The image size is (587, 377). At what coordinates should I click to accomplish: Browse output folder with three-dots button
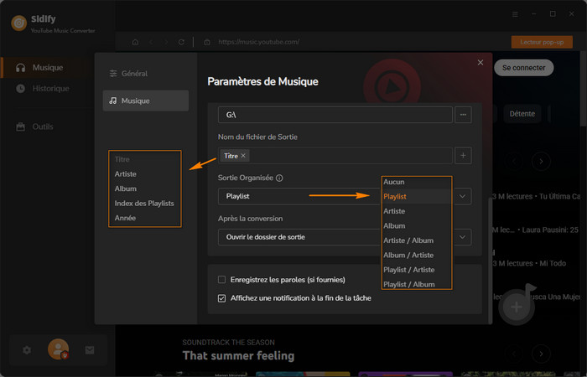(x=463, y=113)
